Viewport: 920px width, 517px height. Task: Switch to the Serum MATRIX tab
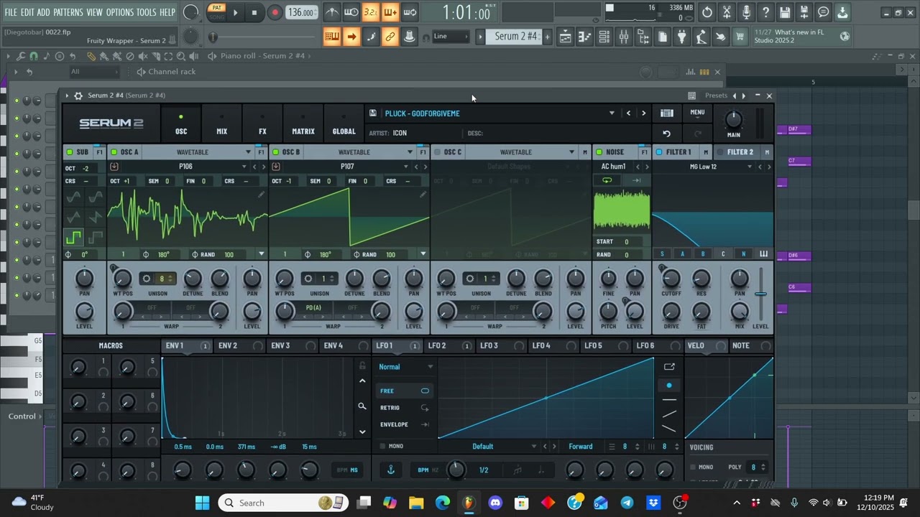[x=303, y=124]
